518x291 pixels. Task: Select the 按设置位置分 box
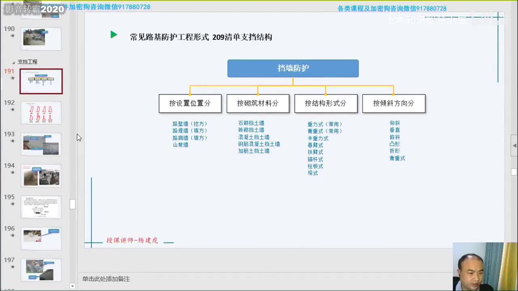pyautogui.click(x=190, y=103)
